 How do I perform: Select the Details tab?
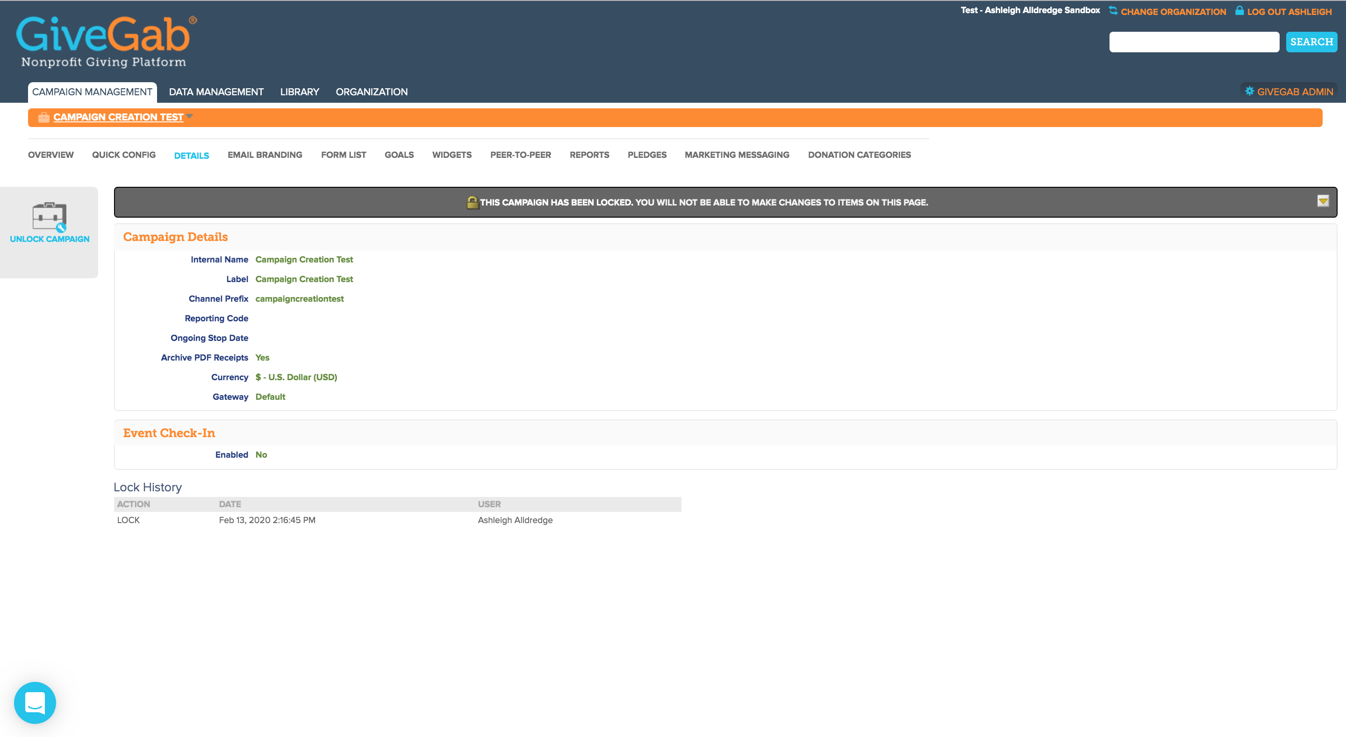[192, 156]
